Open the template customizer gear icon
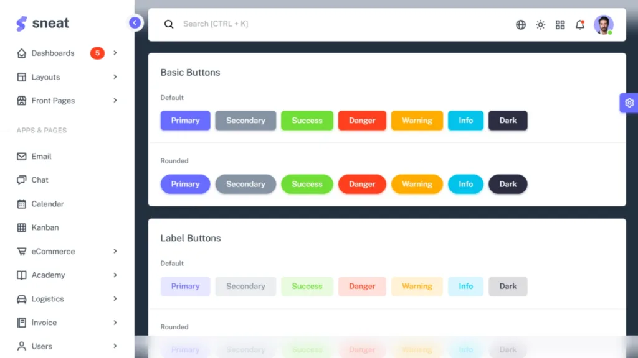The height and width of the screenshot is (358, 638). pos(629,103)
